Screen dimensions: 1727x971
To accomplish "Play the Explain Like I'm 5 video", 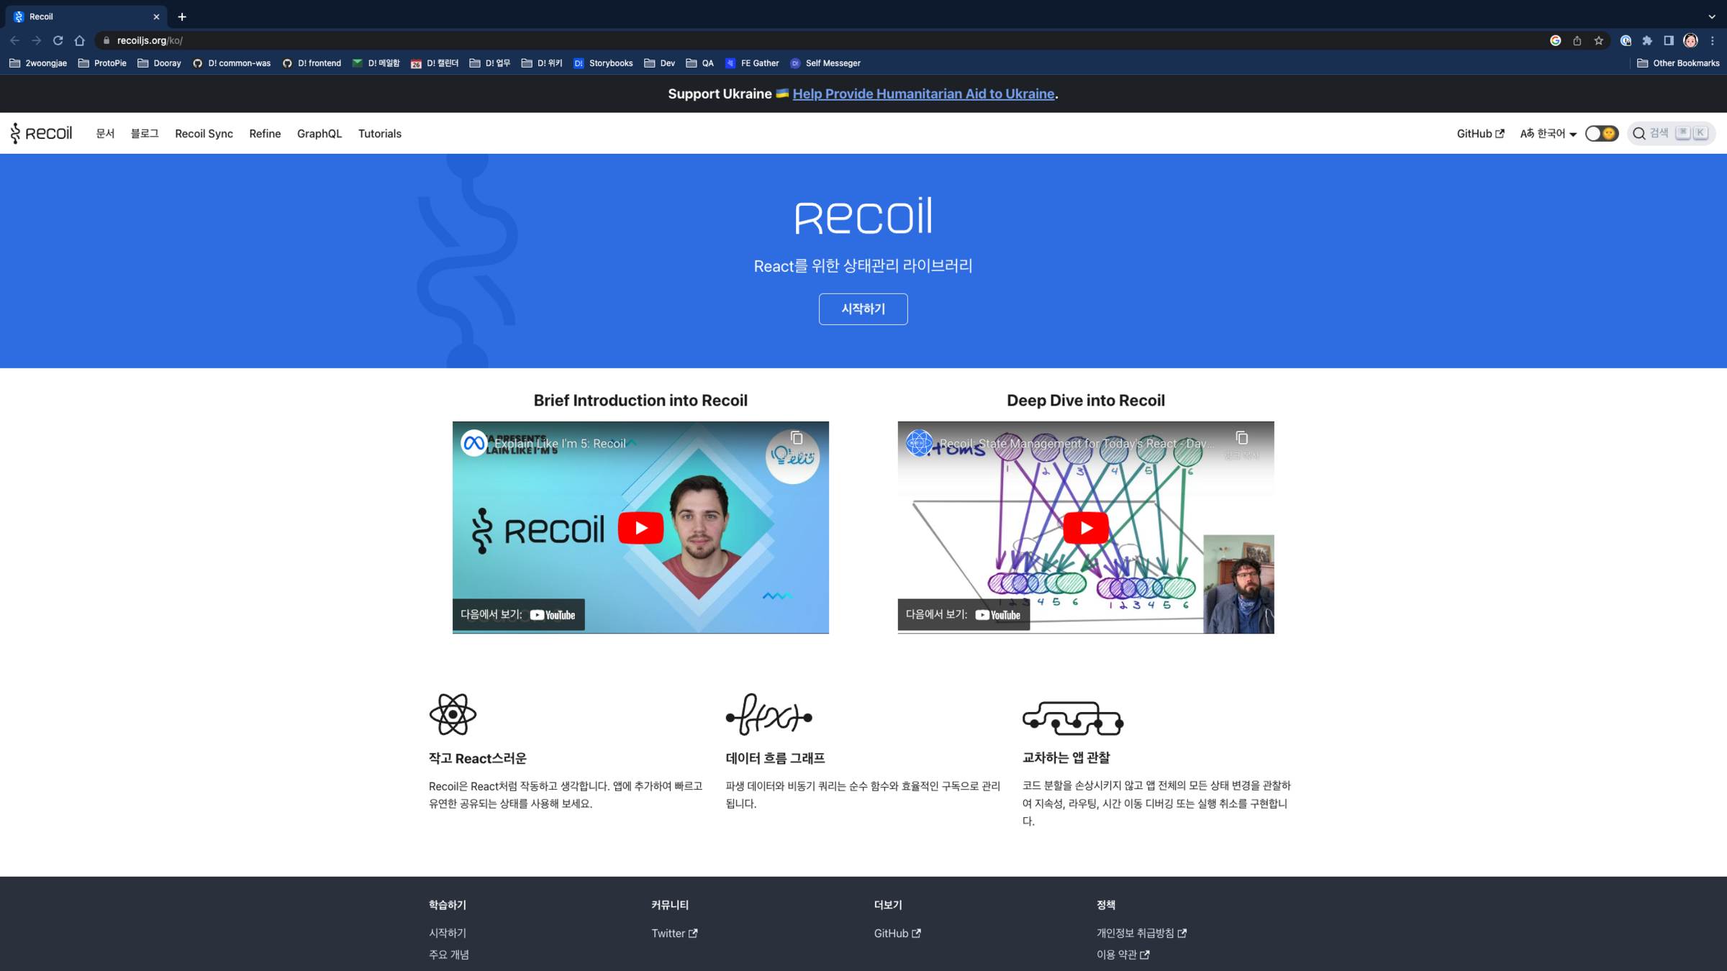I will click(640, 528).
